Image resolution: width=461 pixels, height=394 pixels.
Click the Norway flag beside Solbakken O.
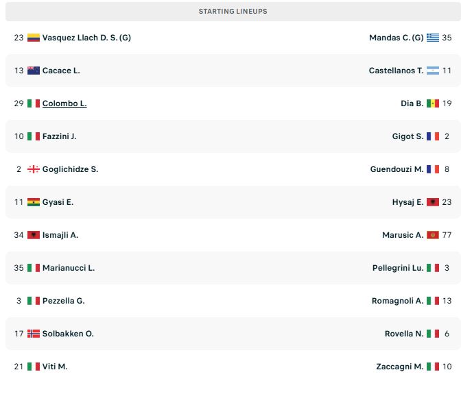pos(34,334)
